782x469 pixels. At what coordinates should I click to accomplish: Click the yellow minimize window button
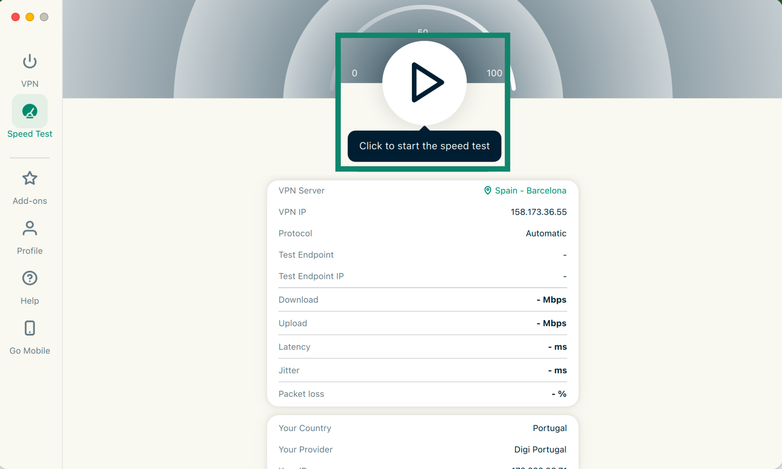tap(30, 17)
